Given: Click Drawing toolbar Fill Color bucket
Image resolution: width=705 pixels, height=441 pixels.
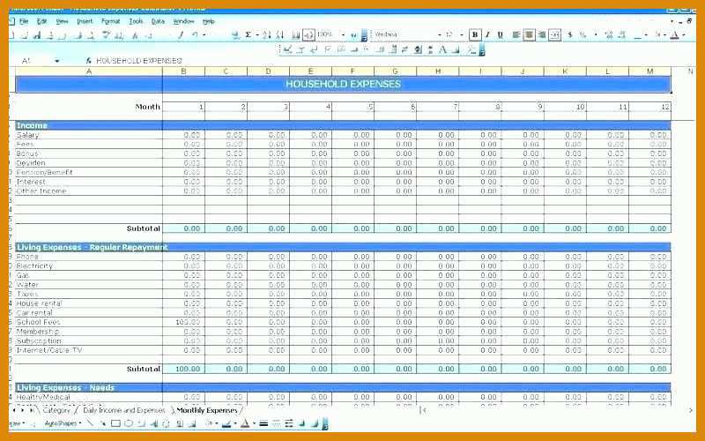Looking at the screenshot, I should pyautogui.click(x=210, y=423).
